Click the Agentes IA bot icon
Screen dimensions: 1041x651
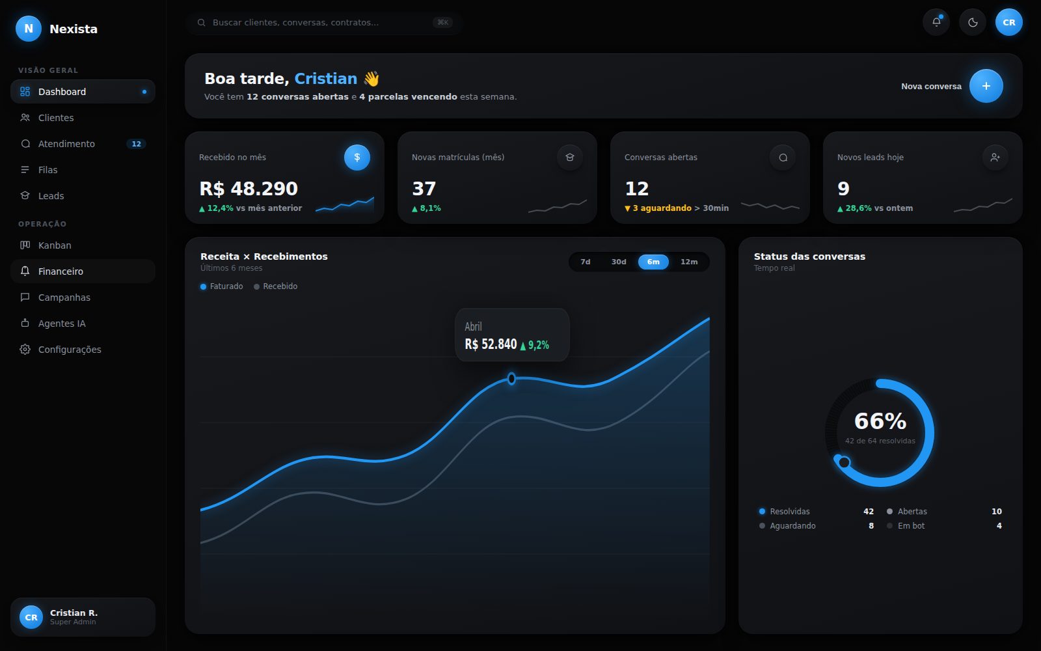pyautogui.click(x=25, y=324)
